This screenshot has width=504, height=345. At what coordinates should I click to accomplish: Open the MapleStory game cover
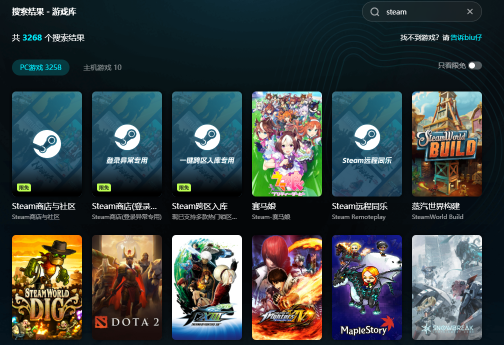pyautogui.click(x=367, y=287)
